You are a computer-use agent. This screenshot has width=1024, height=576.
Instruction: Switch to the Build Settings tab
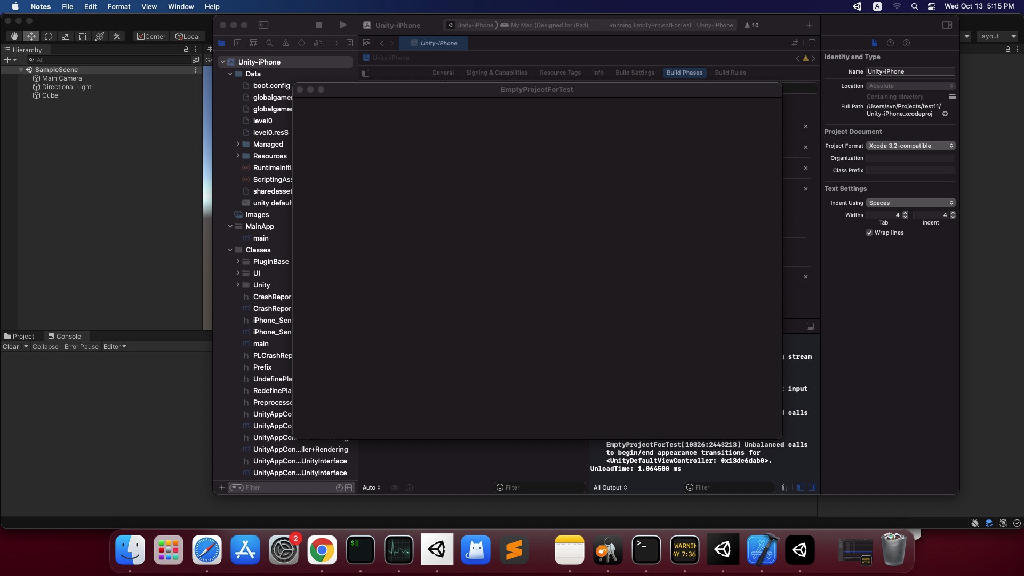click(635, 73)
